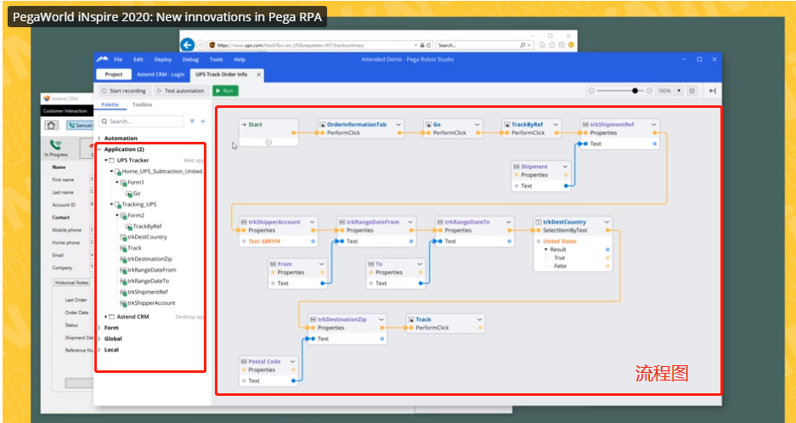The image size is (796, 423).
Task: Open the zoom percentage dropdown
Action: tap(679, 91)
